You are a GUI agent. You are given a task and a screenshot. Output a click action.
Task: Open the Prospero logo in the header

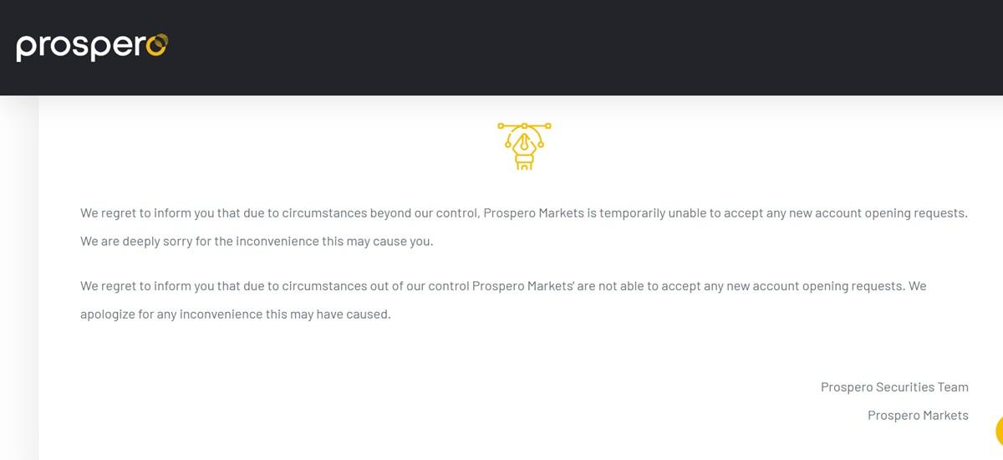92,46
